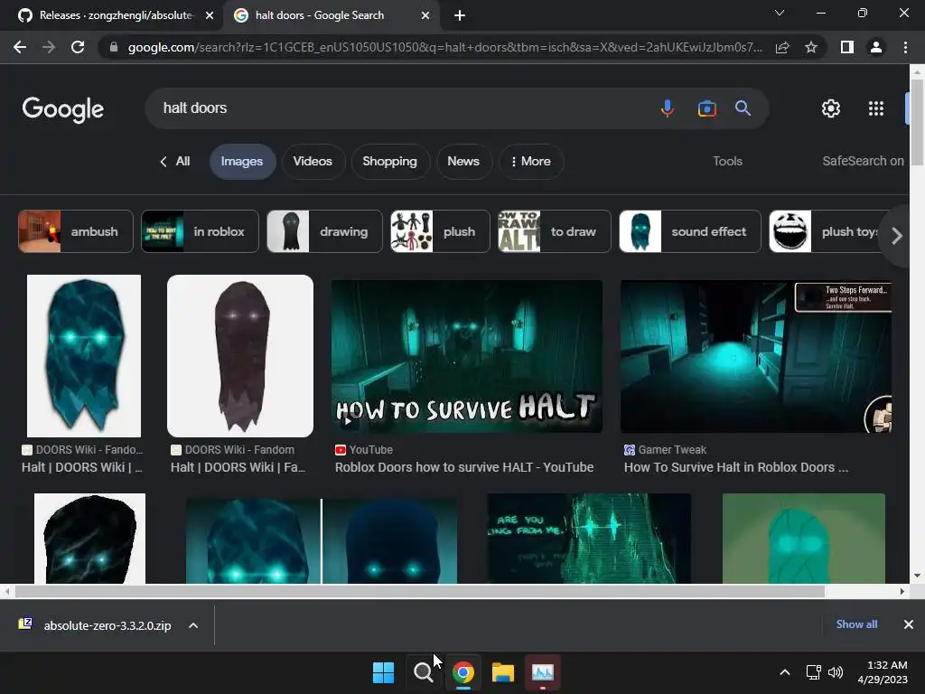Bookmark this page with star icon

pos(811,47)
